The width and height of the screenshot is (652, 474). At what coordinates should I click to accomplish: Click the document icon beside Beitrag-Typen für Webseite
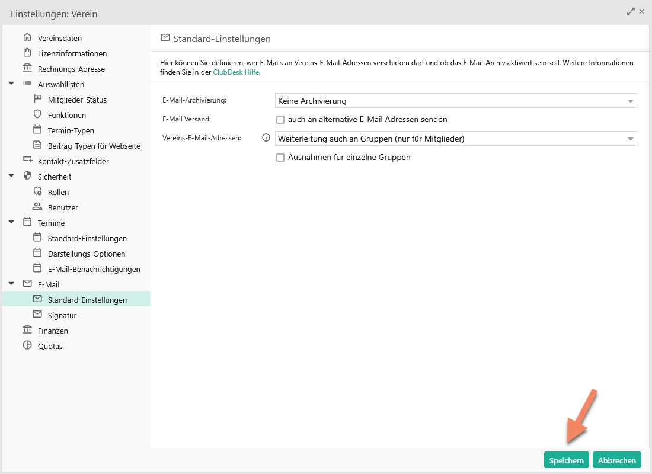[37, 145]
